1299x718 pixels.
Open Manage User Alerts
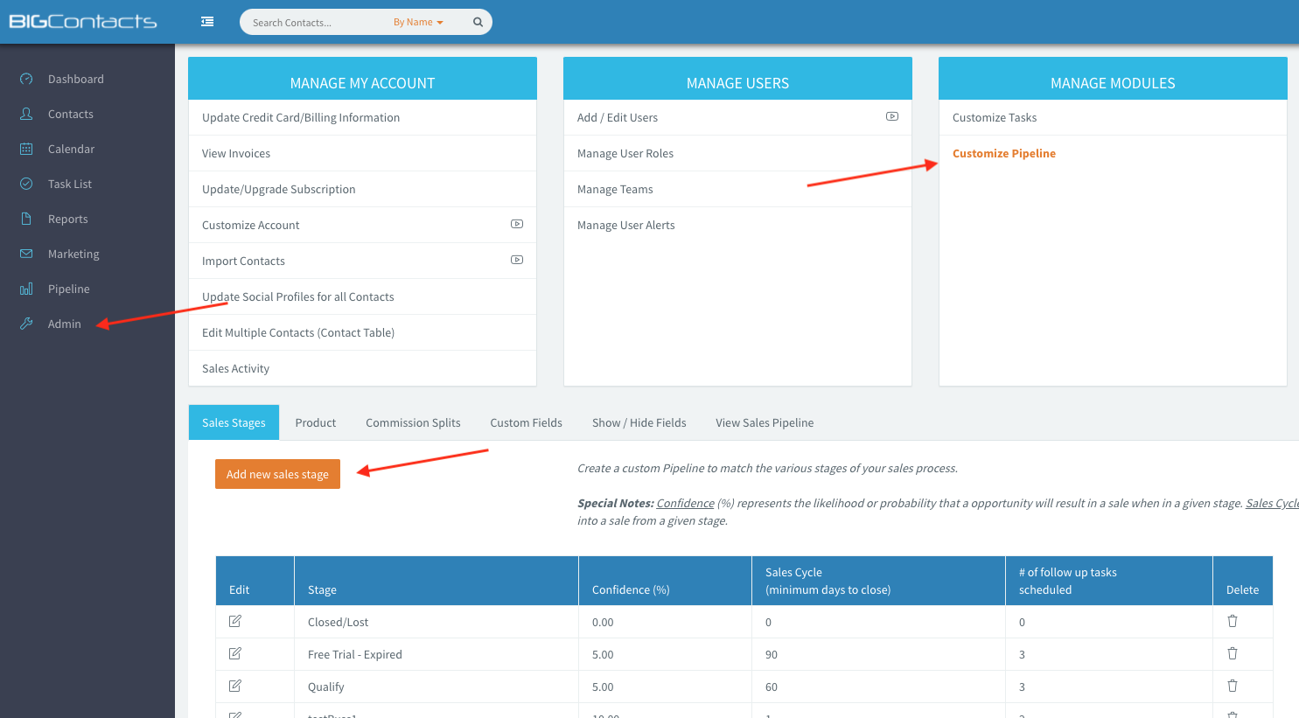[626, 225]
